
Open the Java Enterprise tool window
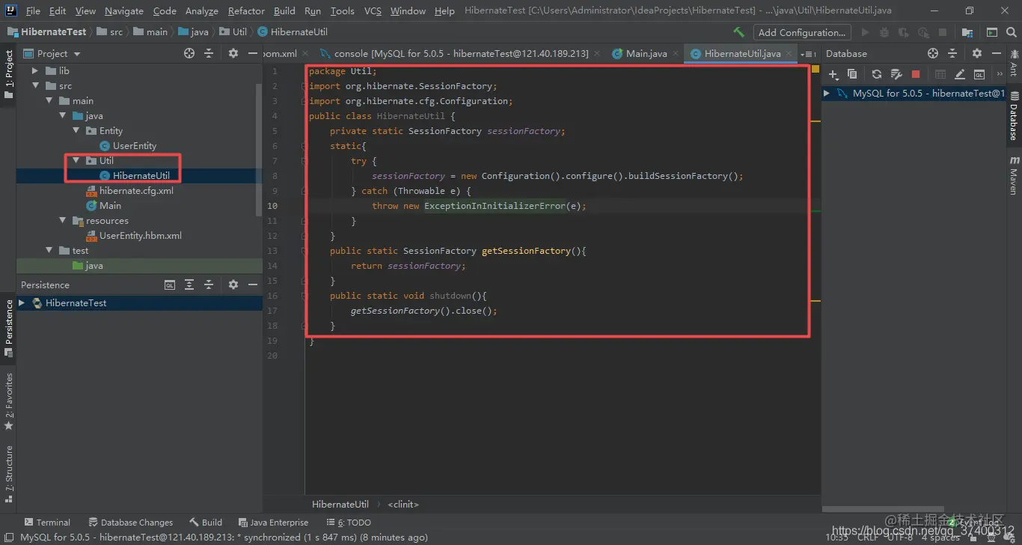[x=274, y=523]
